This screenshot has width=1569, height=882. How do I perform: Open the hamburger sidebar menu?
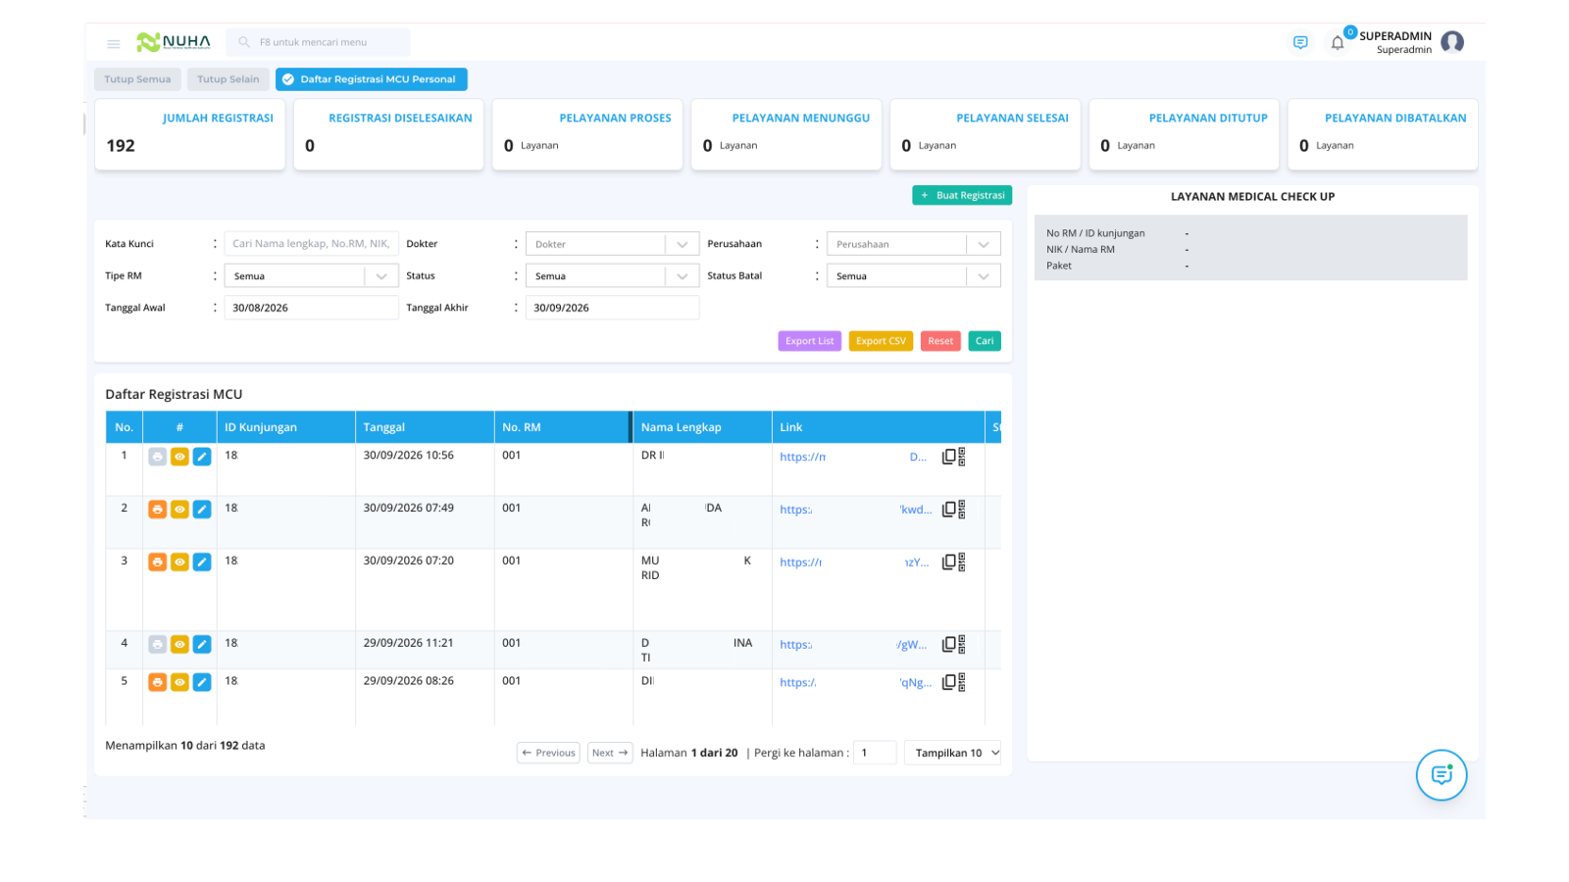click(114, 43)
